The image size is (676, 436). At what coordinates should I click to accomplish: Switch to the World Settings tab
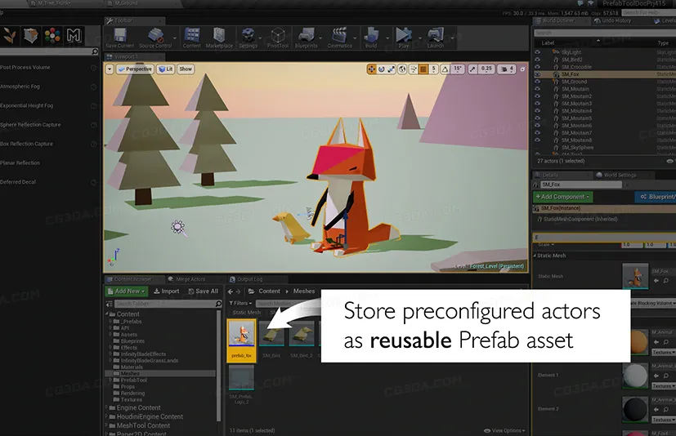pos(620,175)
